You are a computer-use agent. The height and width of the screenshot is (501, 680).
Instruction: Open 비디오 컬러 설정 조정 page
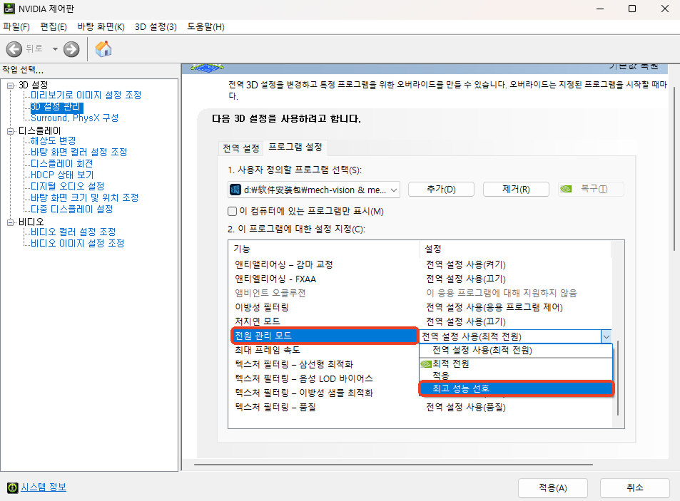point(73,232)
